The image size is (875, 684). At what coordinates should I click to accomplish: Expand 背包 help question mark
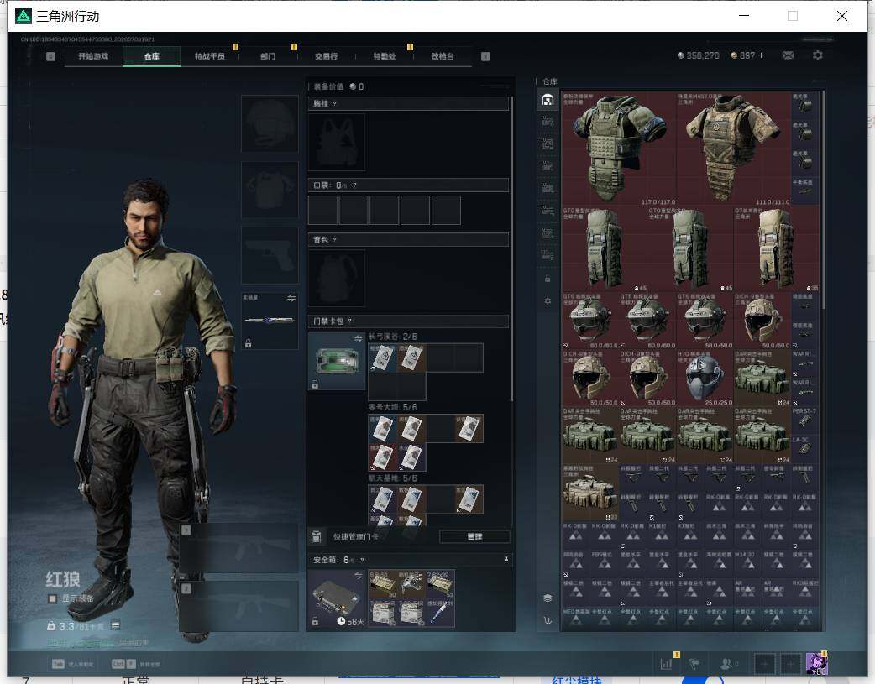[x=334, y=240]
